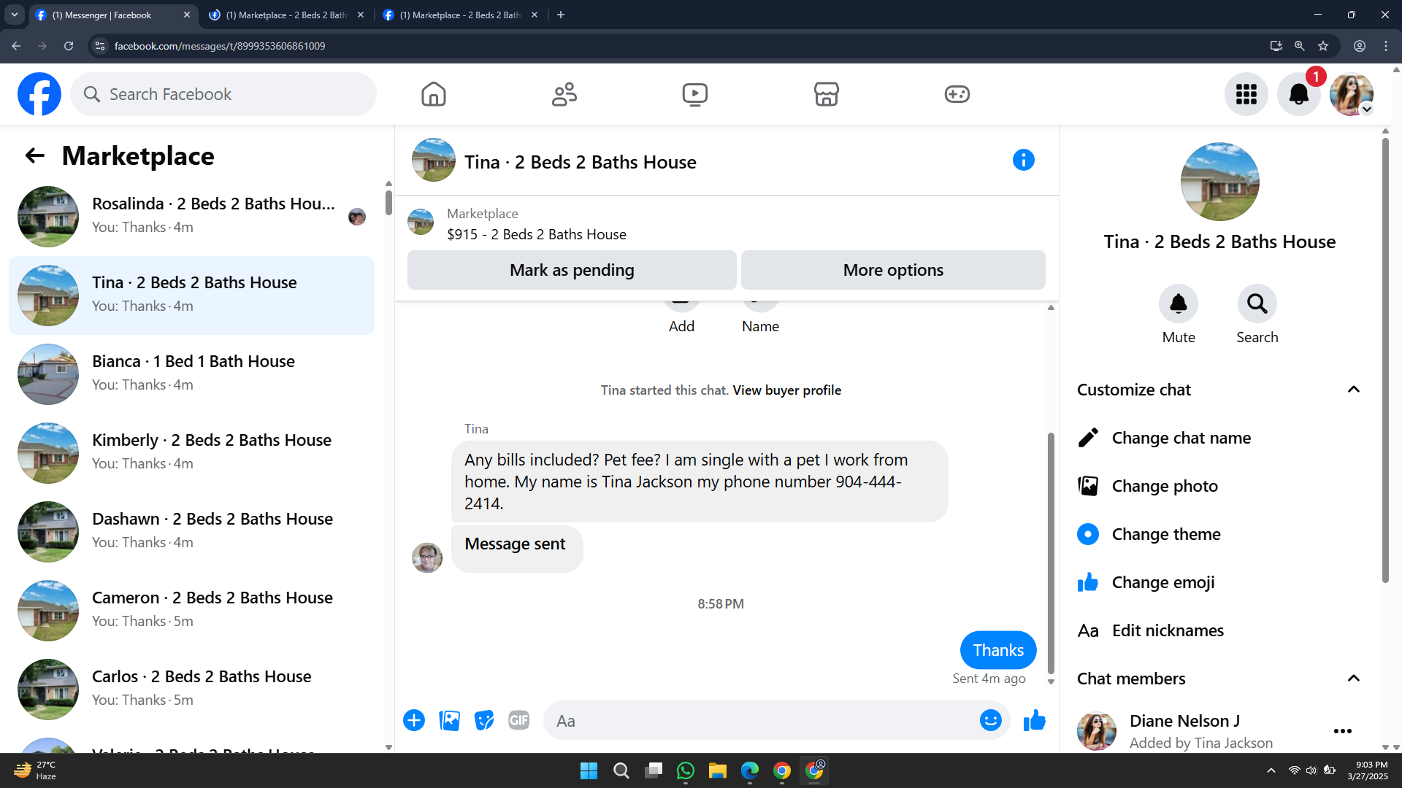Screen dimensions: 1402x788
Task: Reload the page with the refresh icon
Action: click(x=69, y=46)
